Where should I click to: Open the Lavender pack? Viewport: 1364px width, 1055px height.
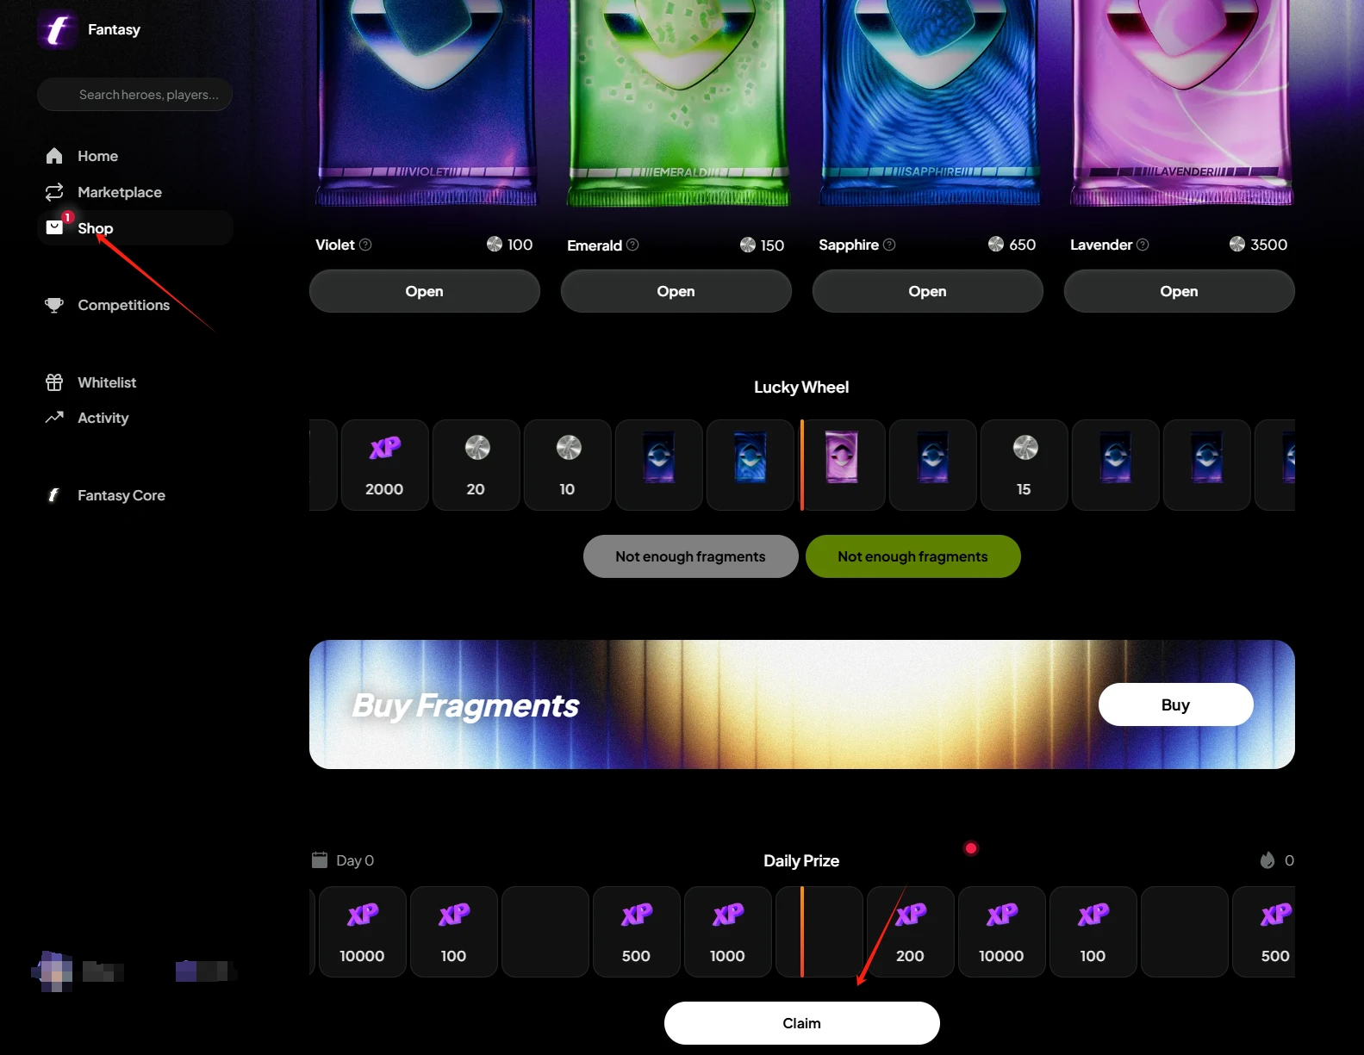[1178, 291]
